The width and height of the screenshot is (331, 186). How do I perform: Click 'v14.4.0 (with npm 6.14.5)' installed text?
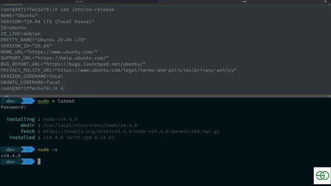coord(79,137)
